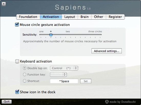Expand the Function key dropdown
Viewport: 141px width, 105px height.
[58, 75]
